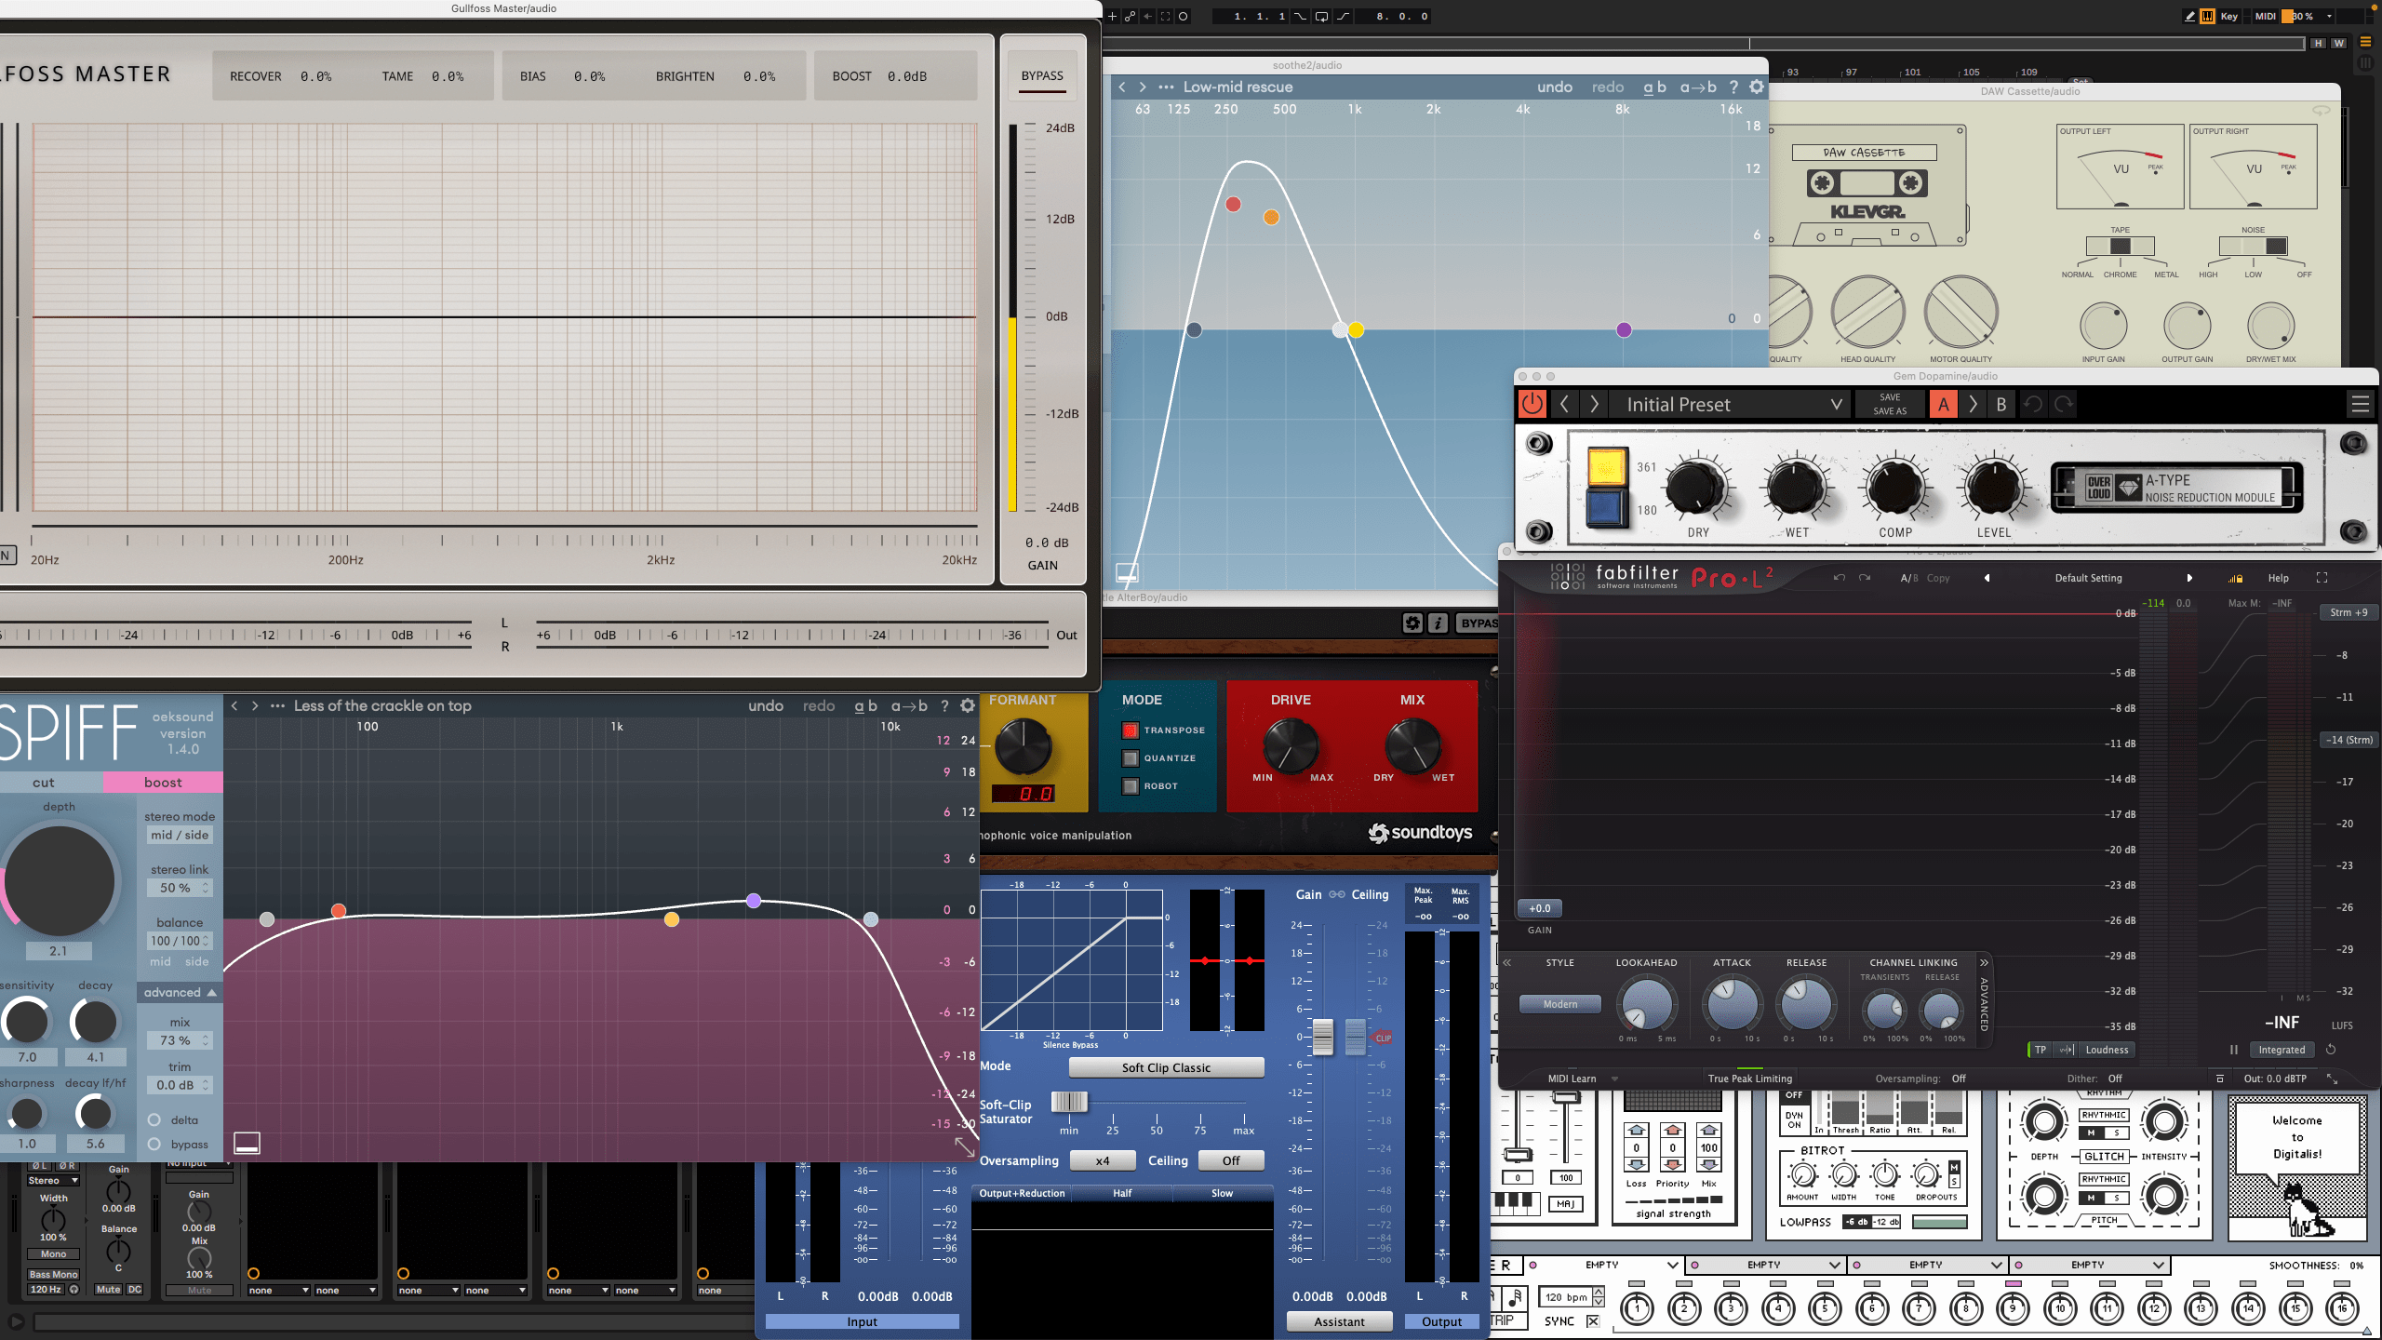Open SPIFF help question mark

tap(944, 705)
